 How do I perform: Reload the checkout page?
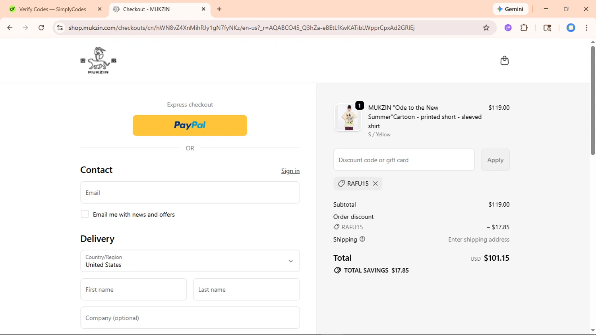click(x=41, y=28)
